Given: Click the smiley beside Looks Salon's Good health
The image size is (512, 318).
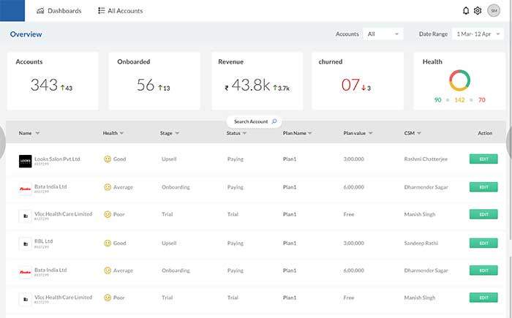Looking at the screenshot, I should pos(108,159).
